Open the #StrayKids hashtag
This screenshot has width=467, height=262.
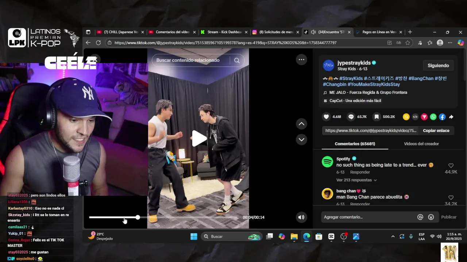[x=351, y=78]
